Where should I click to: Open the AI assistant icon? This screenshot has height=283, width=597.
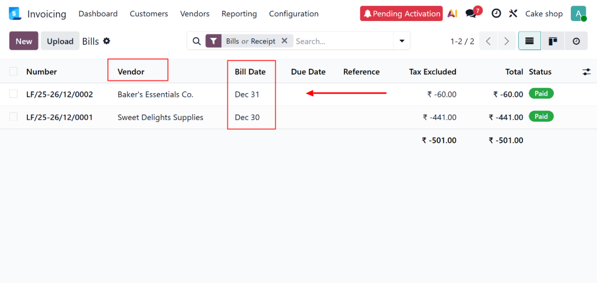[x=452, y=13]
